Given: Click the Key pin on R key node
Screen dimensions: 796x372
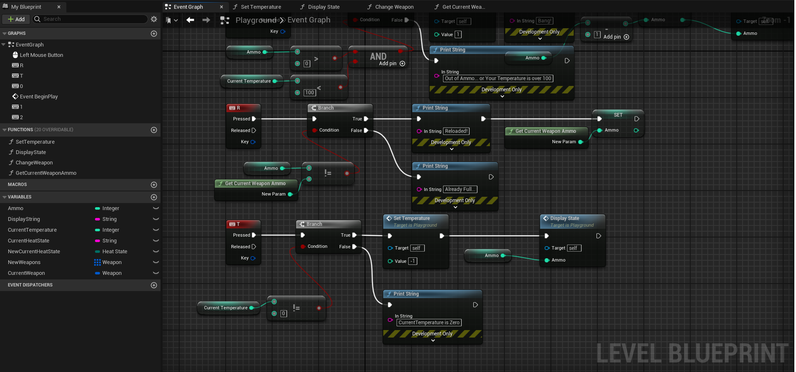Looking at the screenshot, I should [x=253, y=142].
